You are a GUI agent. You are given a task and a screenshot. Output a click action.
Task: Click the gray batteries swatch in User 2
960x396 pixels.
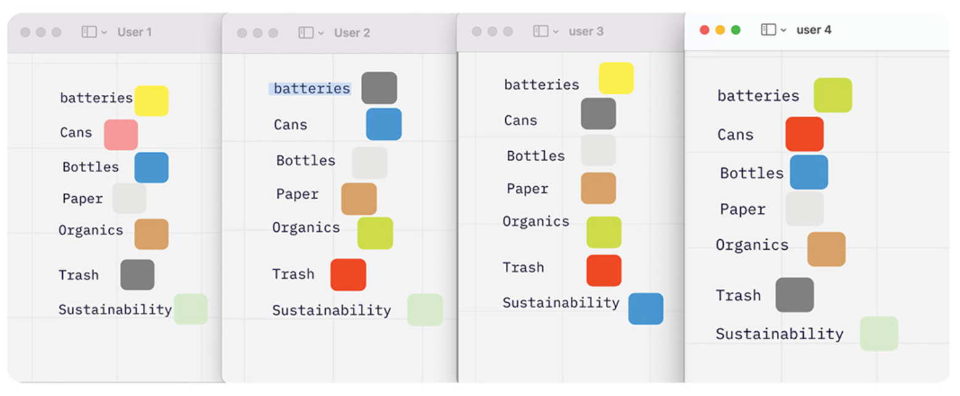point(379,88)
